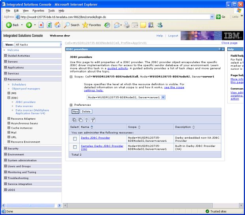This screenshot has width=245, height=215.
Task: Click the Close page link
Action: pos(229,43)
